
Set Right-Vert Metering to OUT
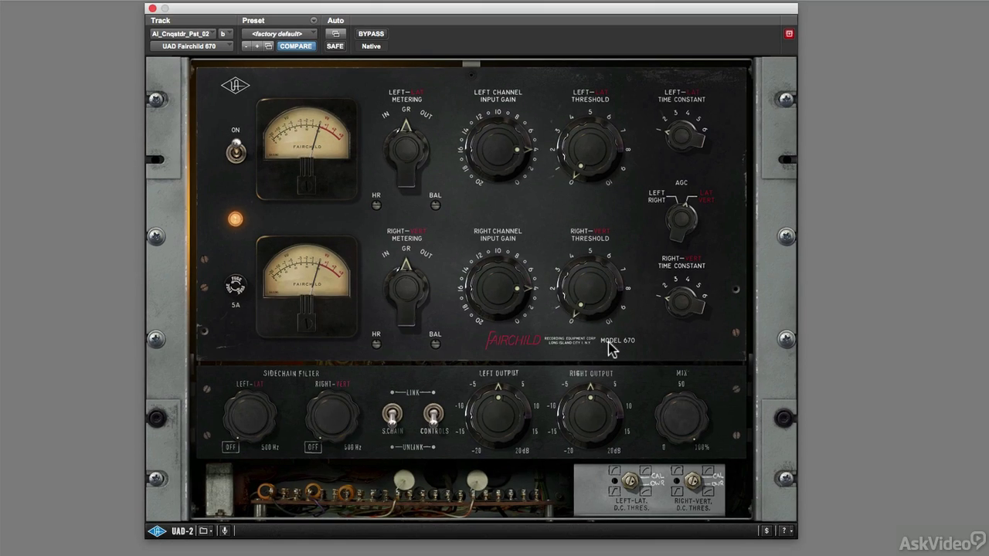coord(426,254)
